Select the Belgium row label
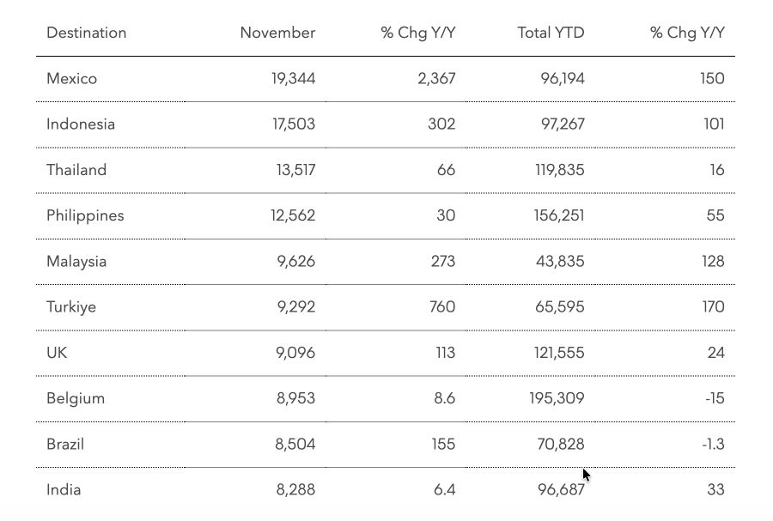The height and width of the screenshot is (521, 773). pyautogui.click(x=76, y=398)
